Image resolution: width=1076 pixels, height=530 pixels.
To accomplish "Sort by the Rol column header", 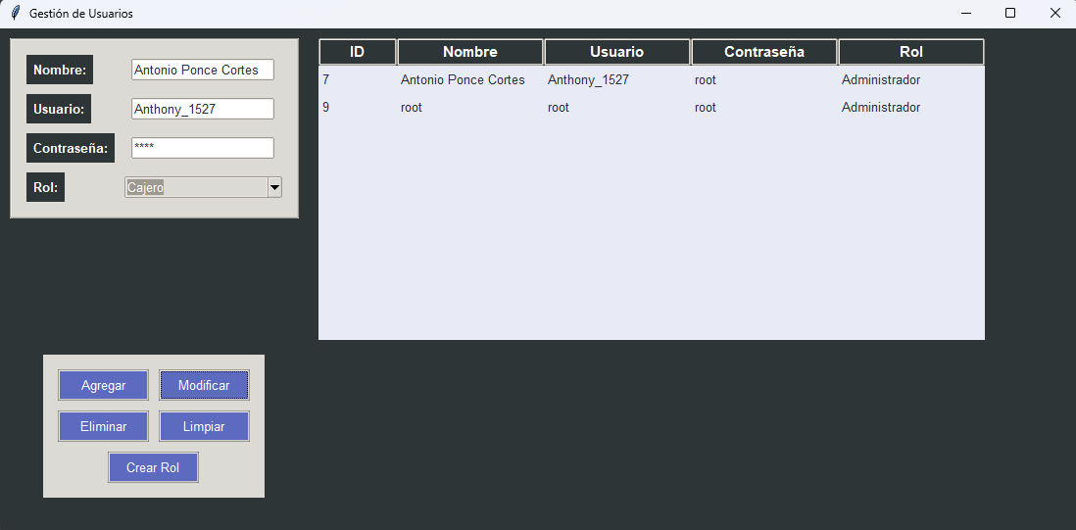I will click(910, 52).
